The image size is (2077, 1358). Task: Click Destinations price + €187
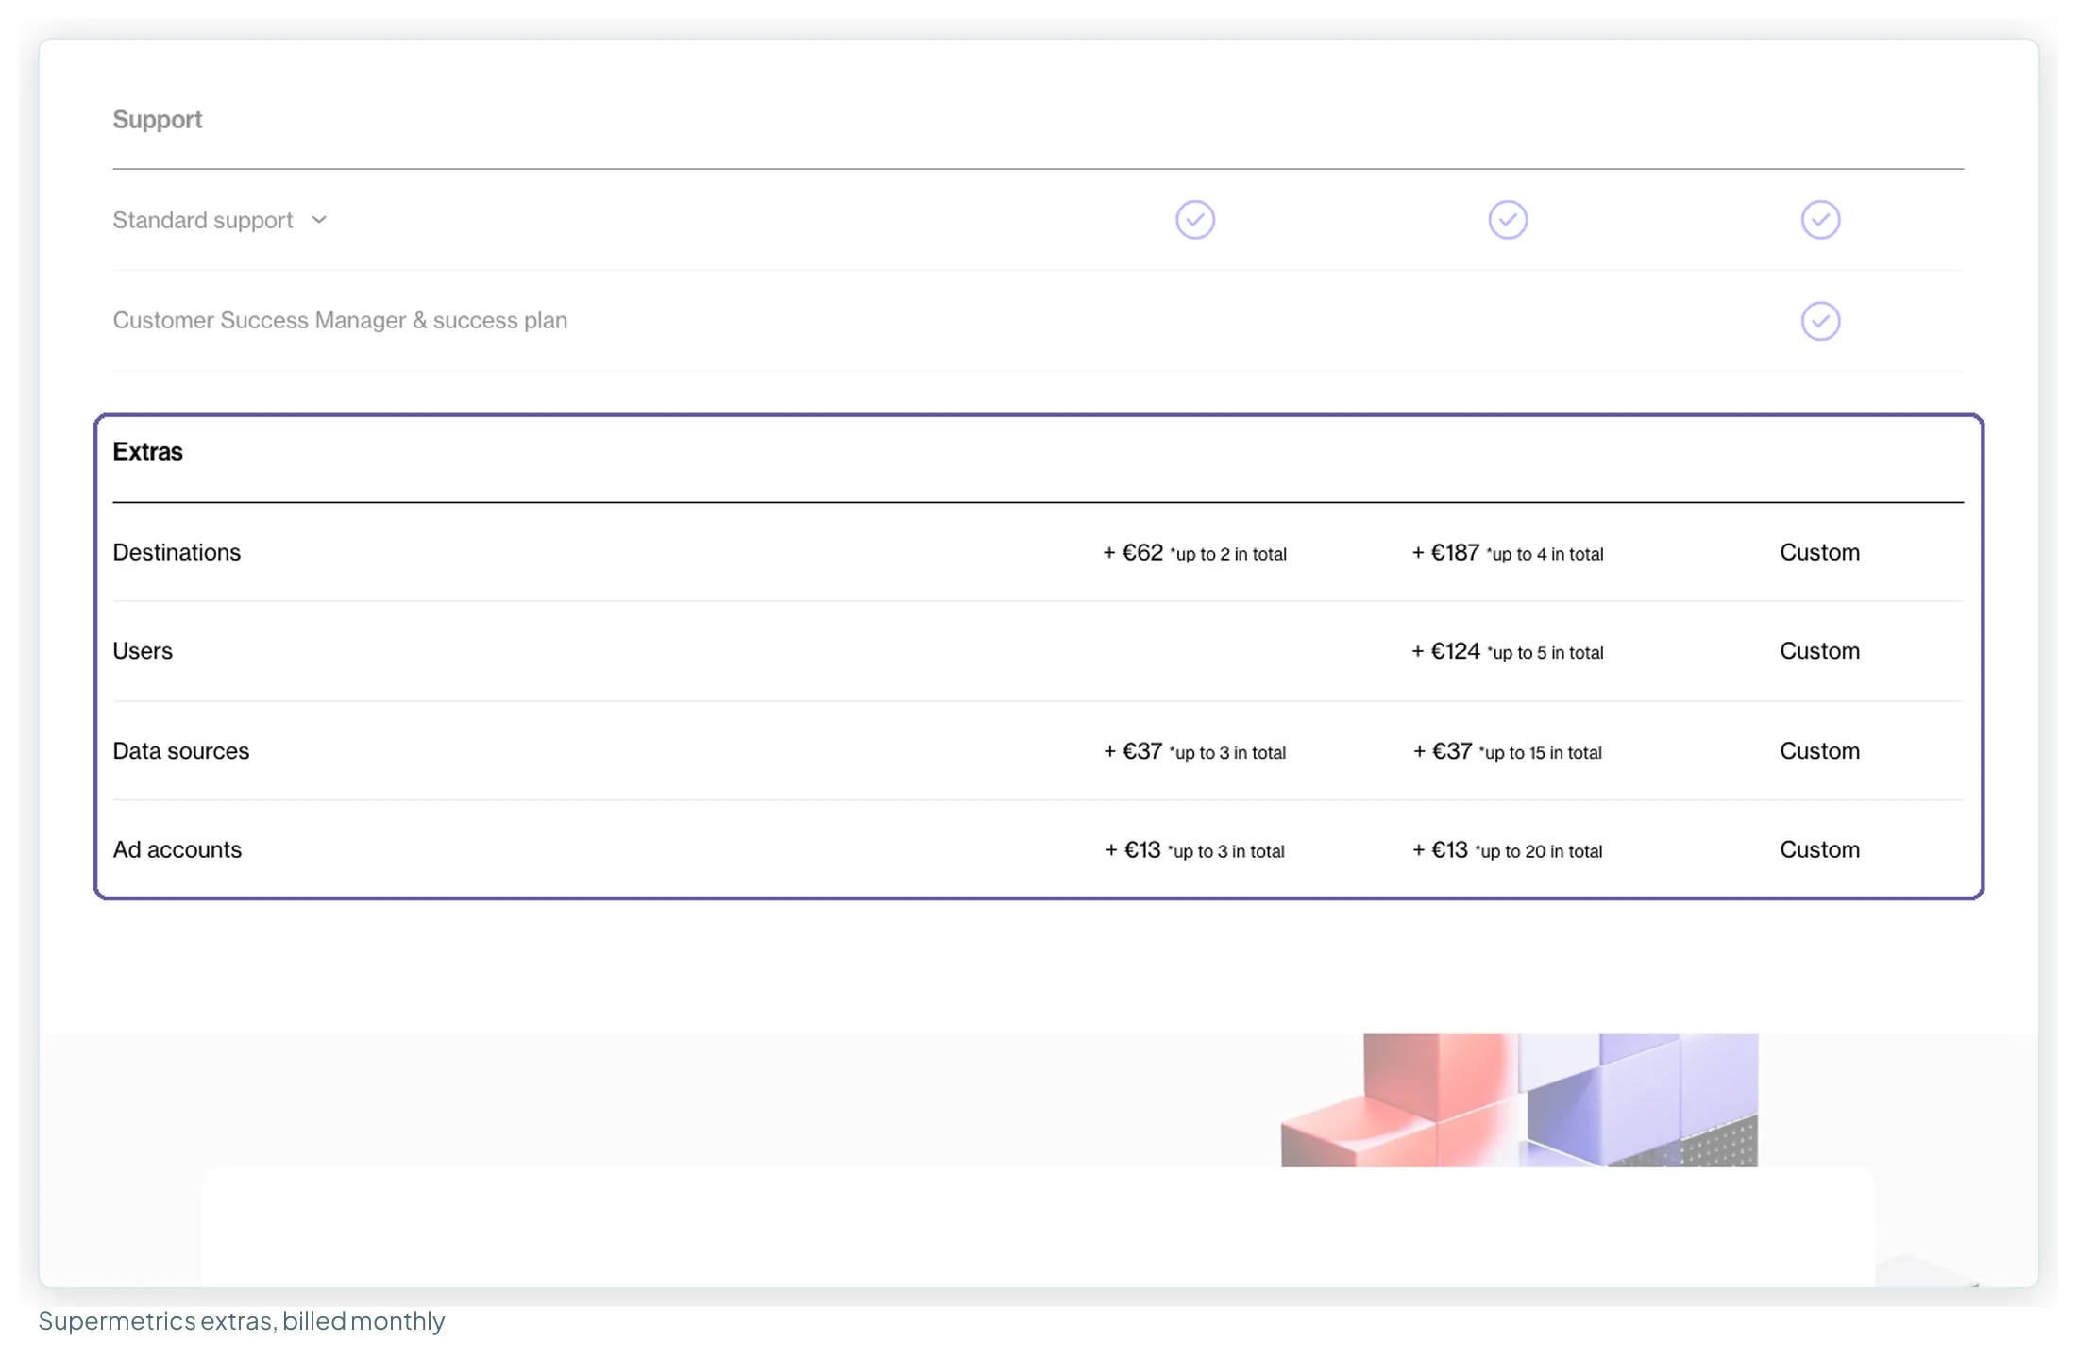click(x=1507, y=553)
